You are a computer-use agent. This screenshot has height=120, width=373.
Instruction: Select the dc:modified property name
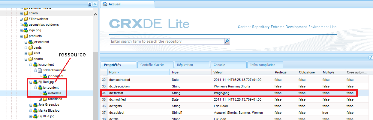pyautogui.click(x=118, y=100)
